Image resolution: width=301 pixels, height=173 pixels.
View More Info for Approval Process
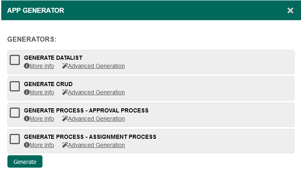click(x=42, y=119)
